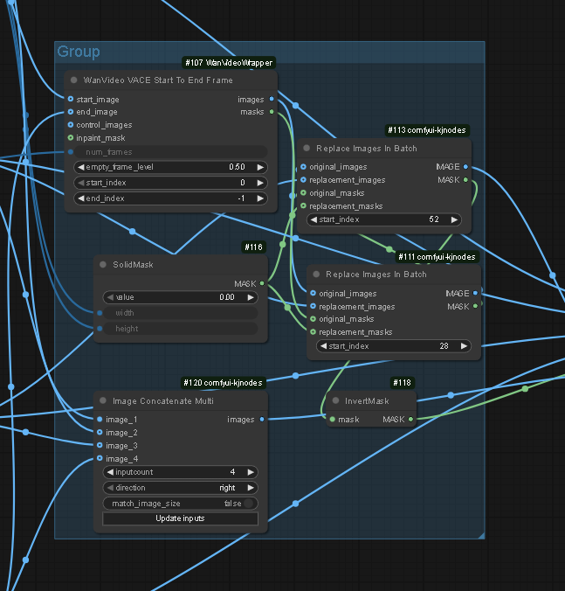Click the image_4 input socket
565x591 pixels.
pyautogui.click(x=100, y=458)
